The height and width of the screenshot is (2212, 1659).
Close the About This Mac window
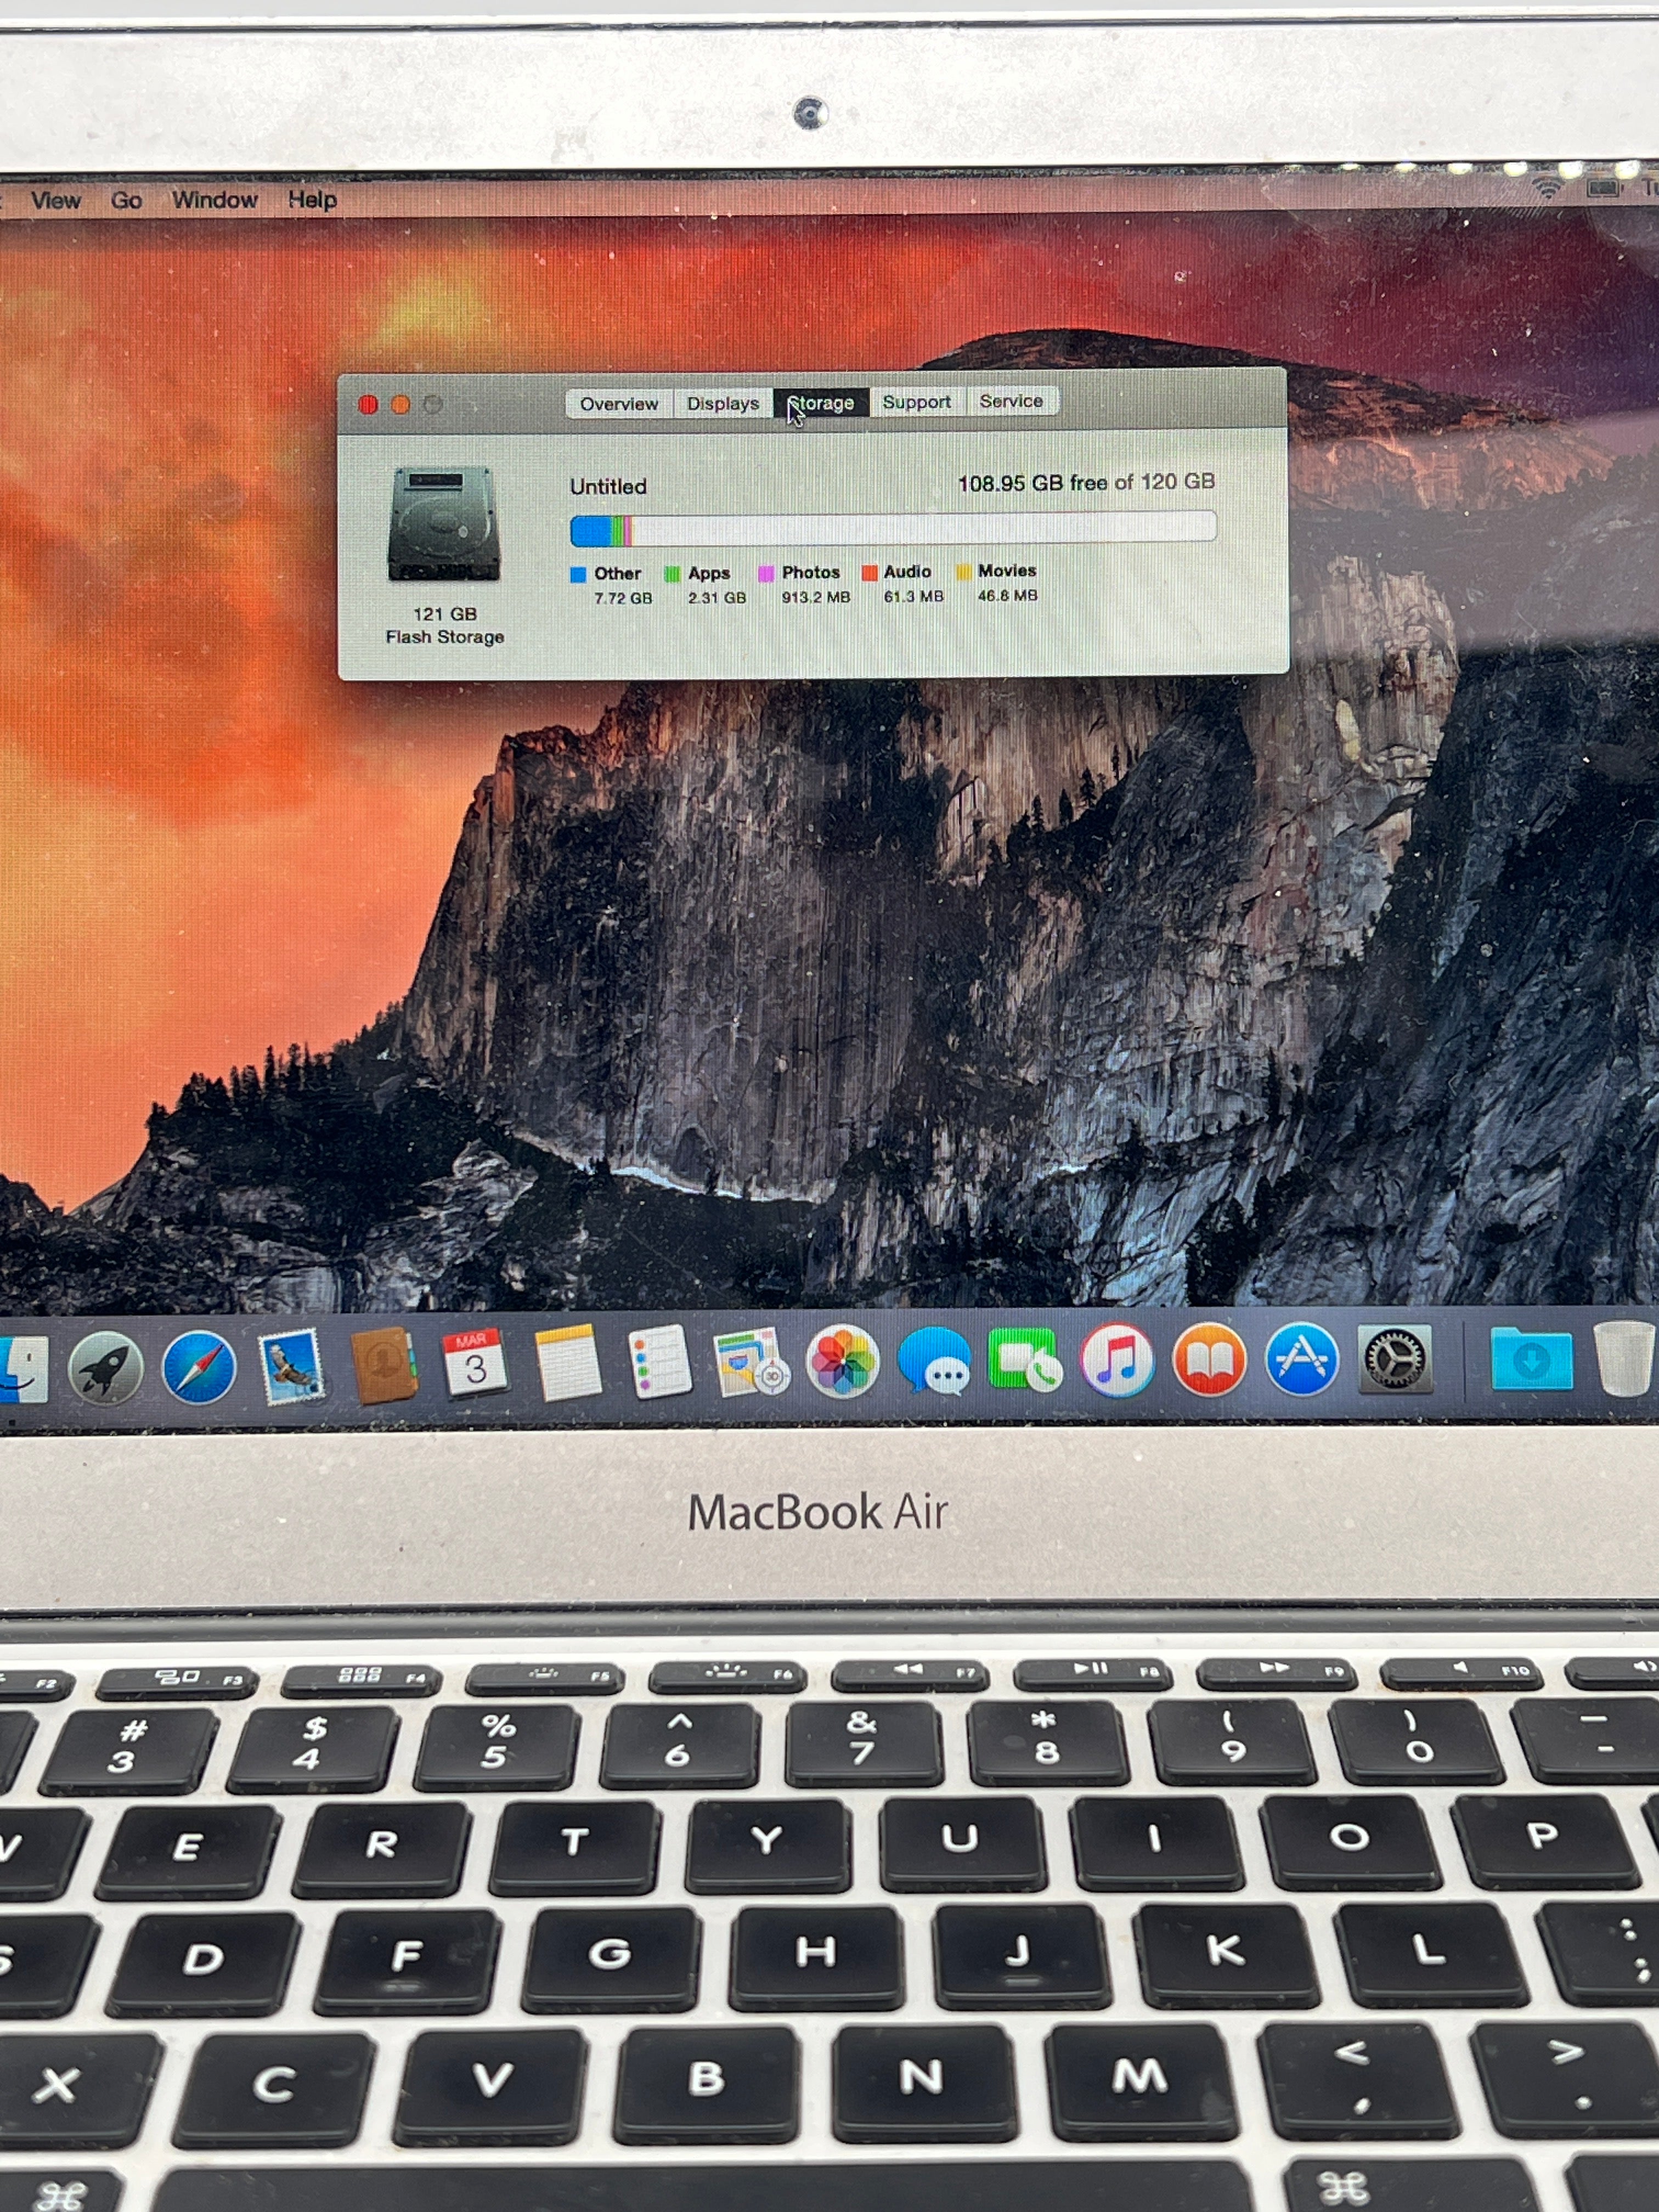(368, 405)
